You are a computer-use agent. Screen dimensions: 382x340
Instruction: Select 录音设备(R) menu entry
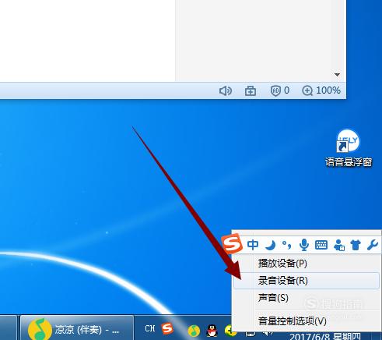pos(307,281)
